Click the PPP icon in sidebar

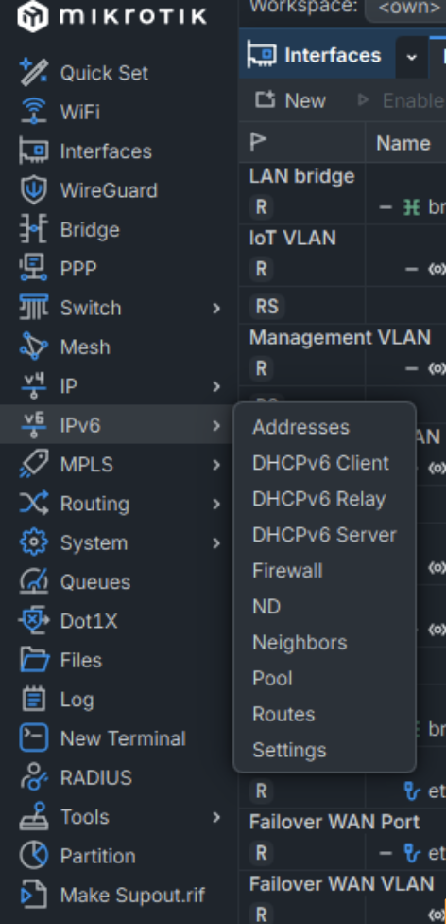(x=34, y=269)
